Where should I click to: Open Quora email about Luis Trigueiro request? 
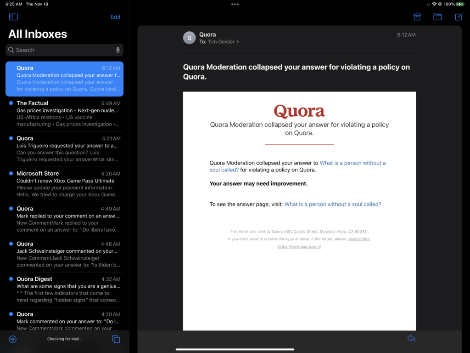coord(64,149)
